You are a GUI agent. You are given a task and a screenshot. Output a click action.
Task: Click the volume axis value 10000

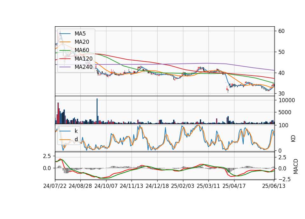coord(287,100)
